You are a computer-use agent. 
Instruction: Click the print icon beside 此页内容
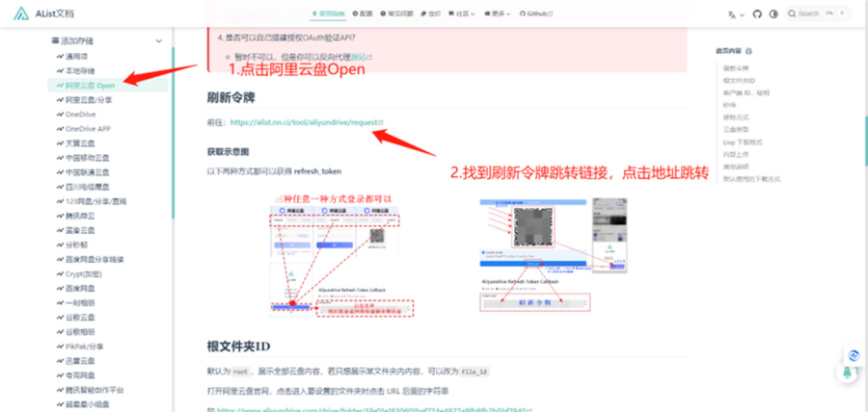point(749,51)
